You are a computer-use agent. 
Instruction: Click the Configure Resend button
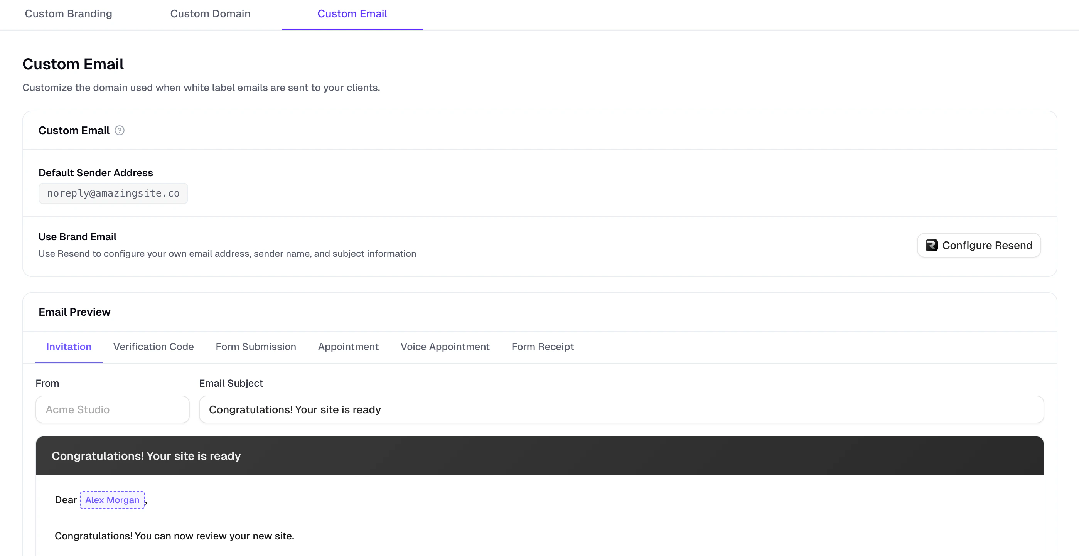coord(979,245)
